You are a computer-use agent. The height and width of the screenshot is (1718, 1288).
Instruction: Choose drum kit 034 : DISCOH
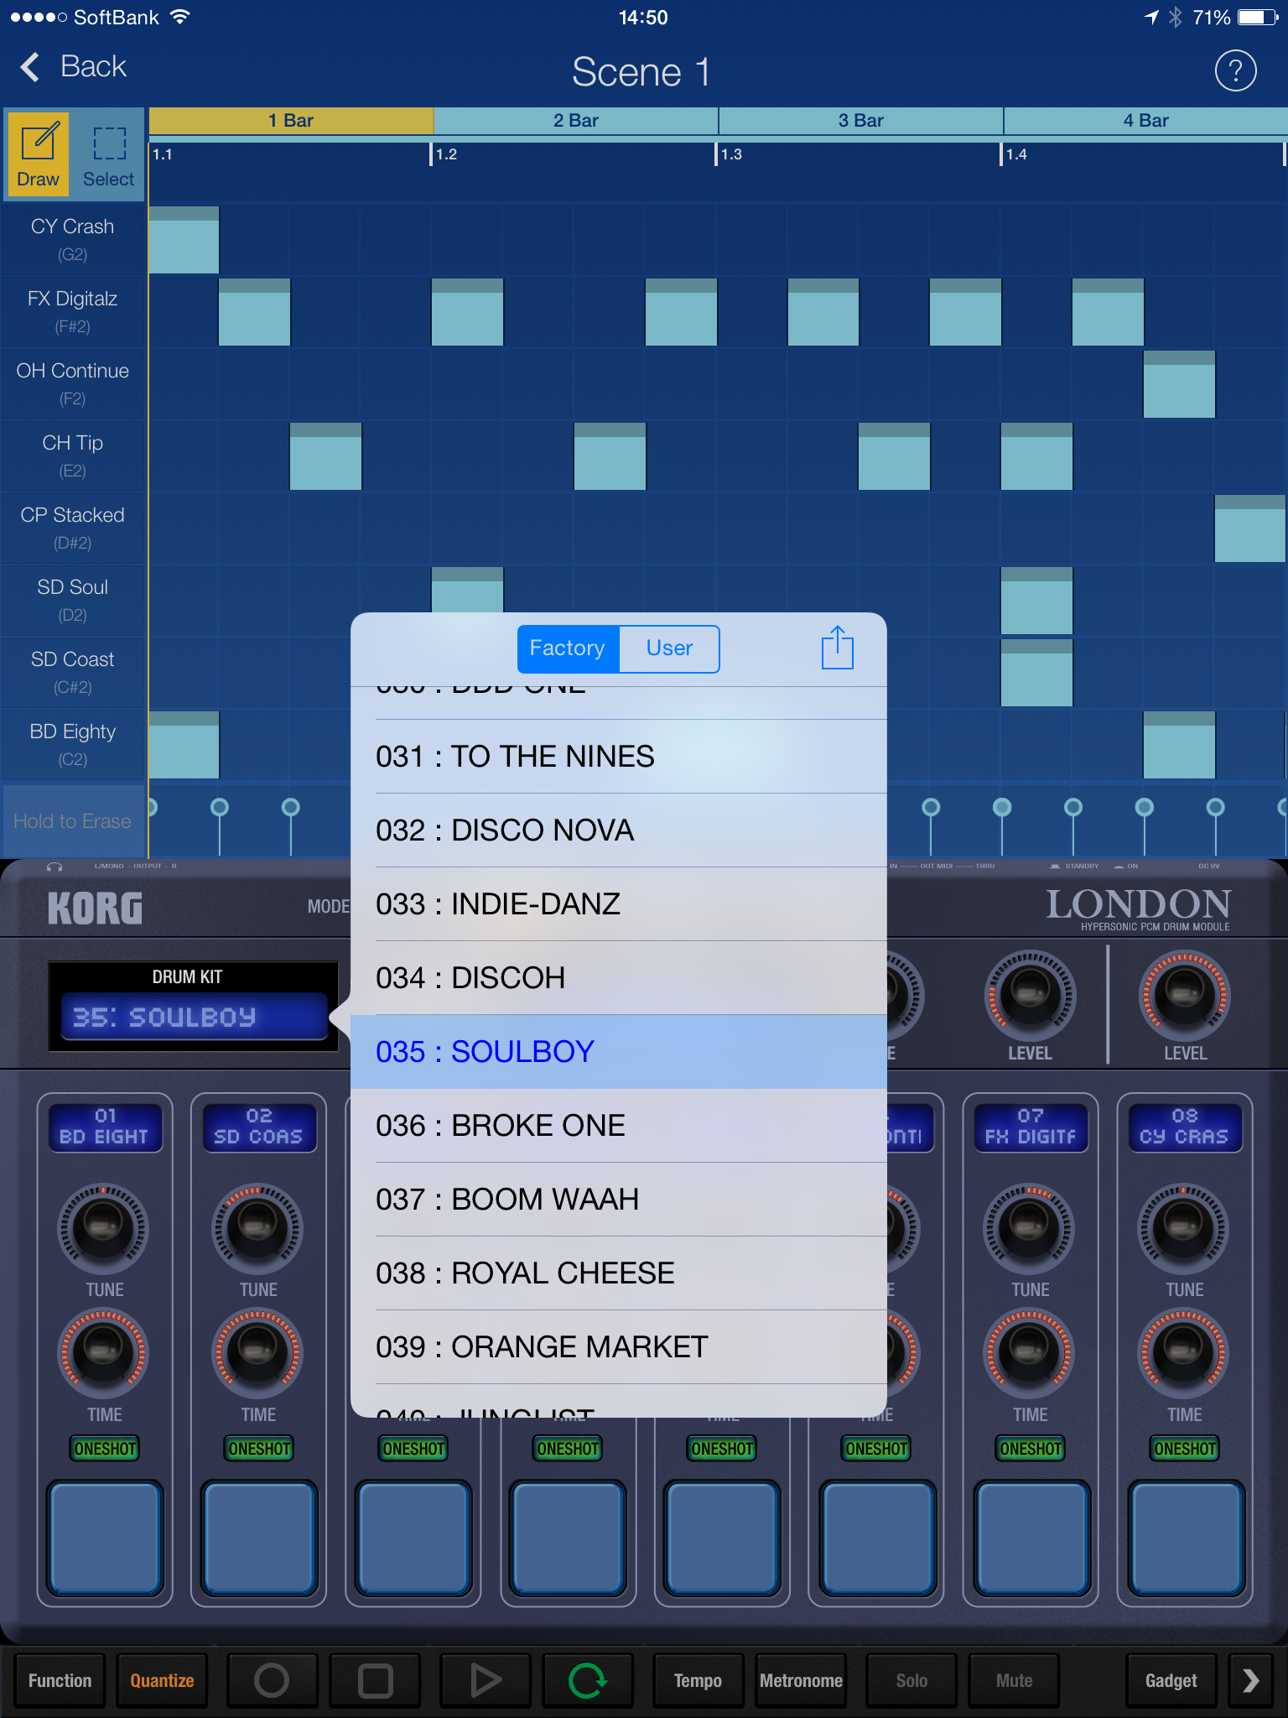[619, 978]
